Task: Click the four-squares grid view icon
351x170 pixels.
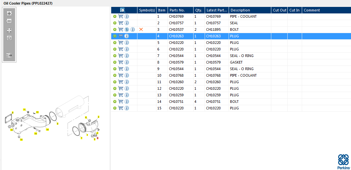Action: (9, 30)
